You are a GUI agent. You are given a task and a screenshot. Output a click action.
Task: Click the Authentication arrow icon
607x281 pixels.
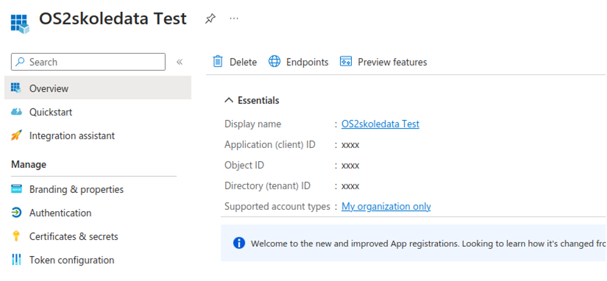pyautogui.click(x=16, y=213)
